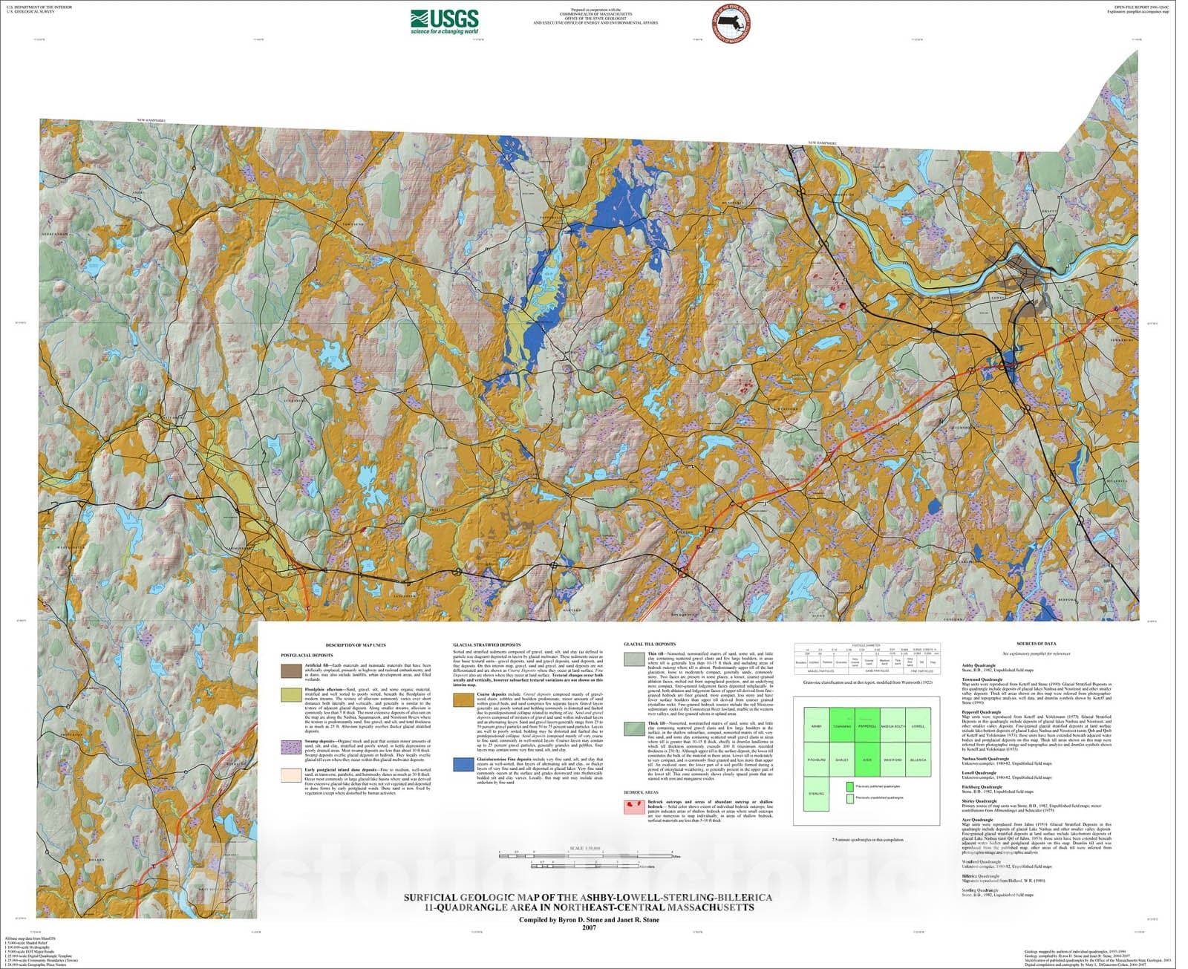
Task: Click the previously published quadrangles key box
Action: coord(850,786)
